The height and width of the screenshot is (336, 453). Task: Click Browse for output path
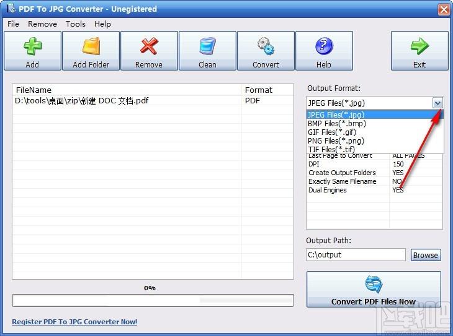pos(426,255)
